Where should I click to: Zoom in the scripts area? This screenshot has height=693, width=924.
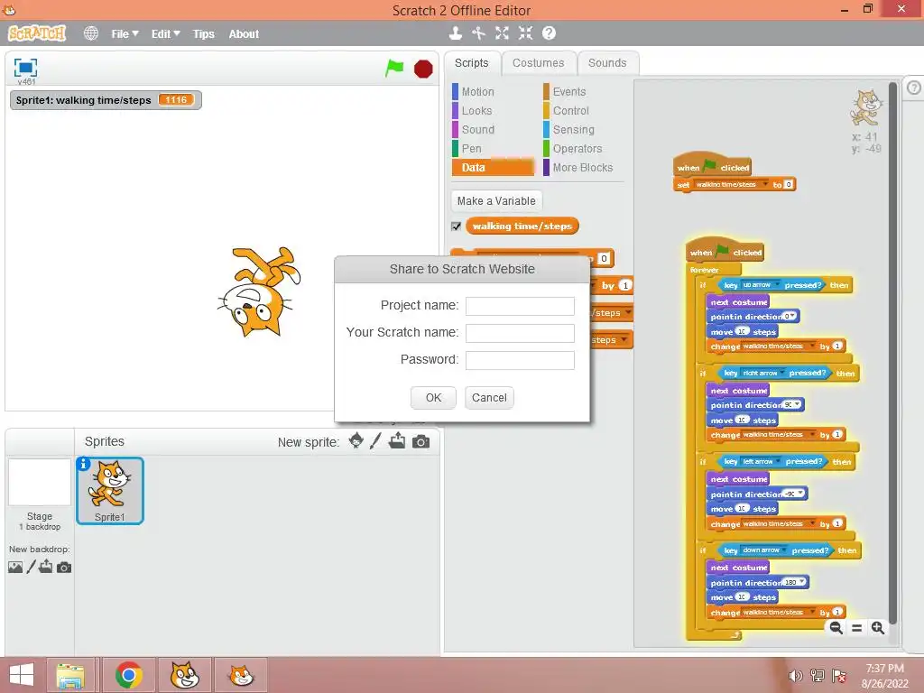click(x=877, y=628)
